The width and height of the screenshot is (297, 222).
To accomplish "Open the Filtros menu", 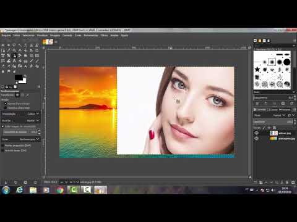I will point(104,35).
